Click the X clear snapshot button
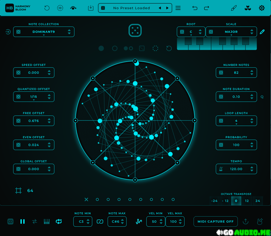Screen dimensions: 271x236 tap(86, 200)
